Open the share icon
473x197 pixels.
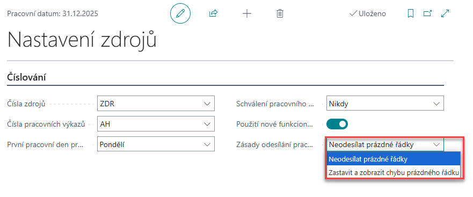pyautogui.click(x=213, y=13)
